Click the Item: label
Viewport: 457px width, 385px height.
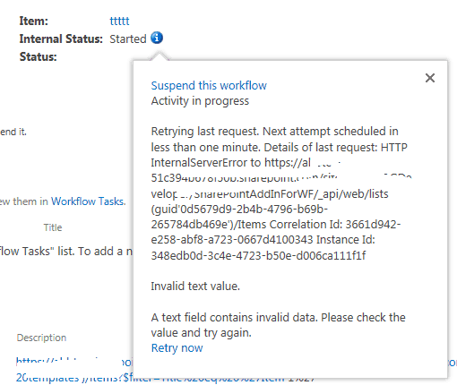33,21
